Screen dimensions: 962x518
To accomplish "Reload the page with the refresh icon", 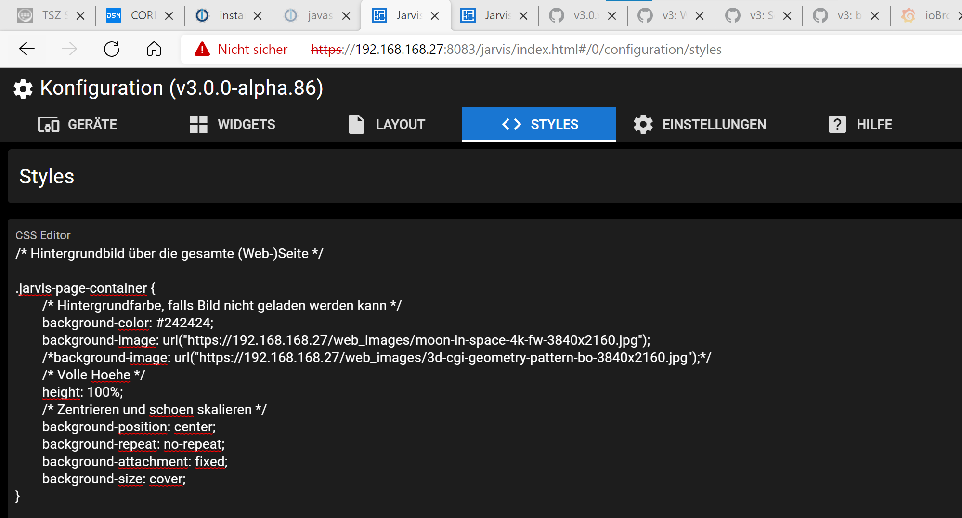I will click(x=112, y=49).
